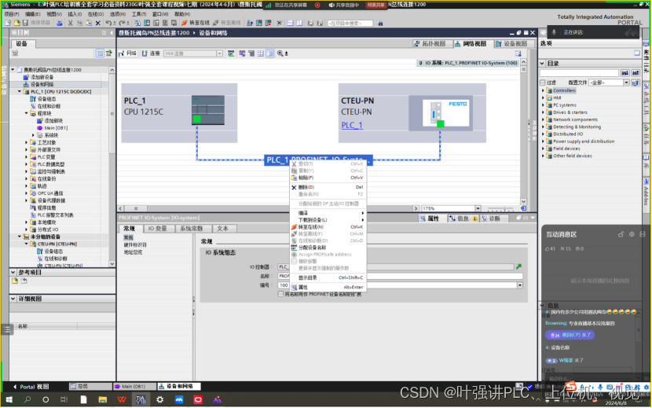Open the catalog profile (配置文件) dropdown
The height and width of the screenshot is (408, 652).
coord(626,83)
